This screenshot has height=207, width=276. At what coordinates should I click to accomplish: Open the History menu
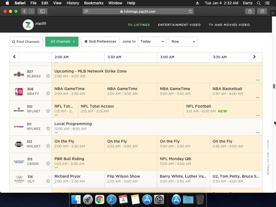pos(73,3)
